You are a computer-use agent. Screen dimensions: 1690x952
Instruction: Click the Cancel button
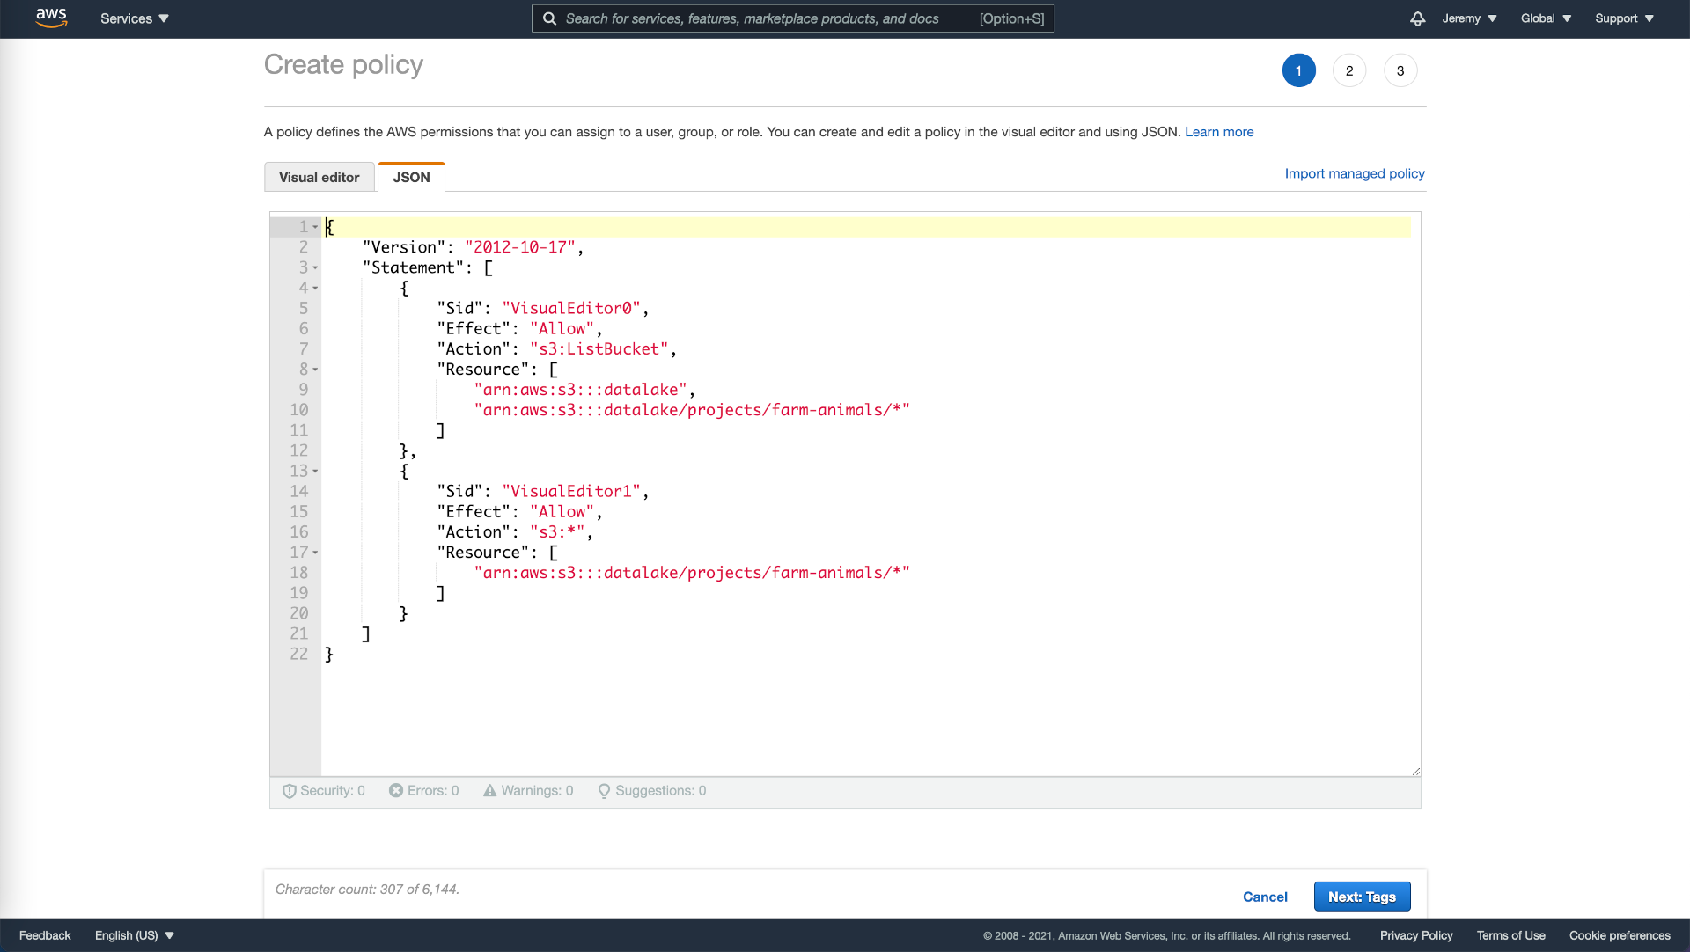coord(1265,897)
